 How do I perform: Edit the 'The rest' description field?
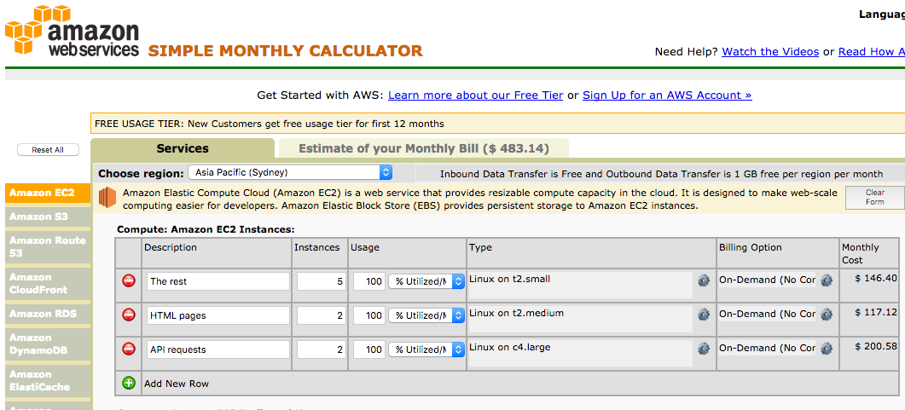218,281
